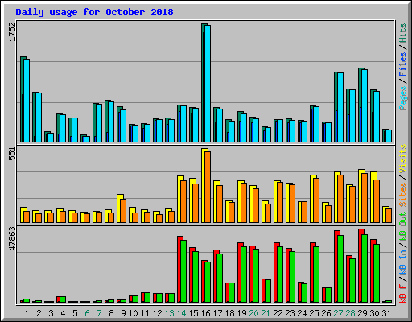This screenshot has width=412, height=322.
Task: Click day label '29' on the x-axis
Action: (x=362, y=313)
